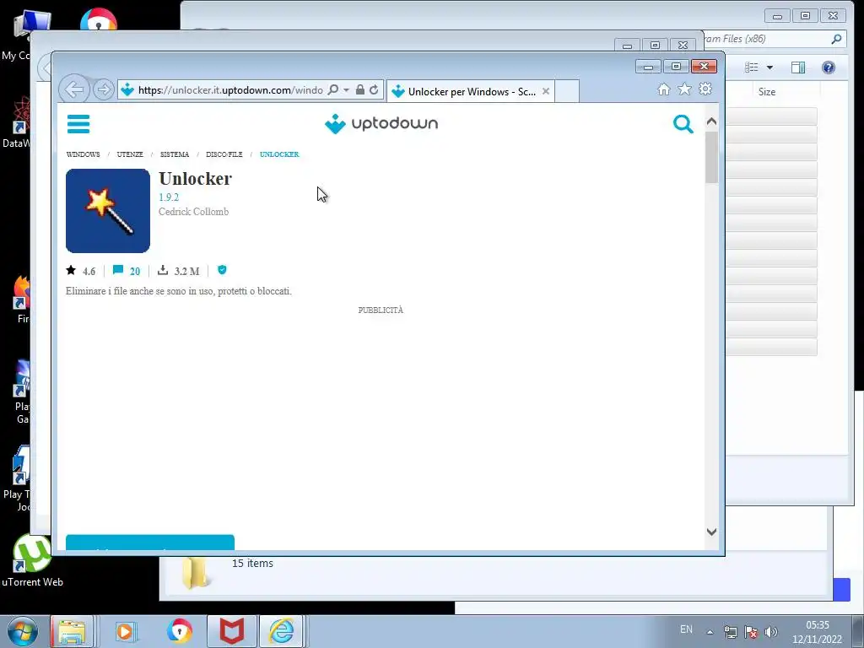Screen dimensions: 864x648
Task: Click the address bar search magnifier
Action: click(x=332, y=89)
